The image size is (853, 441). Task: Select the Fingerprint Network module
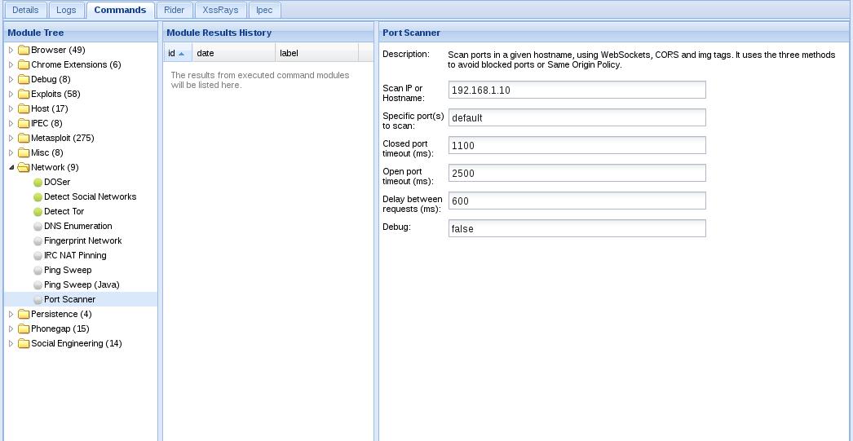coord(82,241)
